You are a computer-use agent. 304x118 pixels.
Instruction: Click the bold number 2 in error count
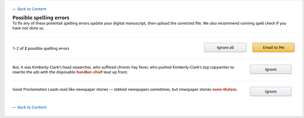point(26,49)
